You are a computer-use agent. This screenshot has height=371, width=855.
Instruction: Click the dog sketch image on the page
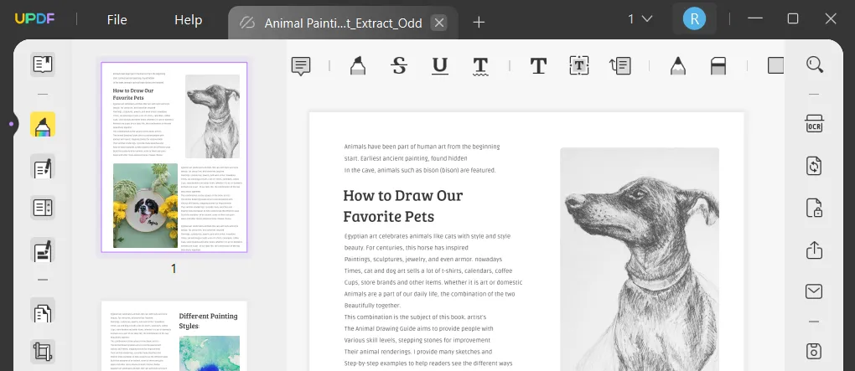coord(640,260)
